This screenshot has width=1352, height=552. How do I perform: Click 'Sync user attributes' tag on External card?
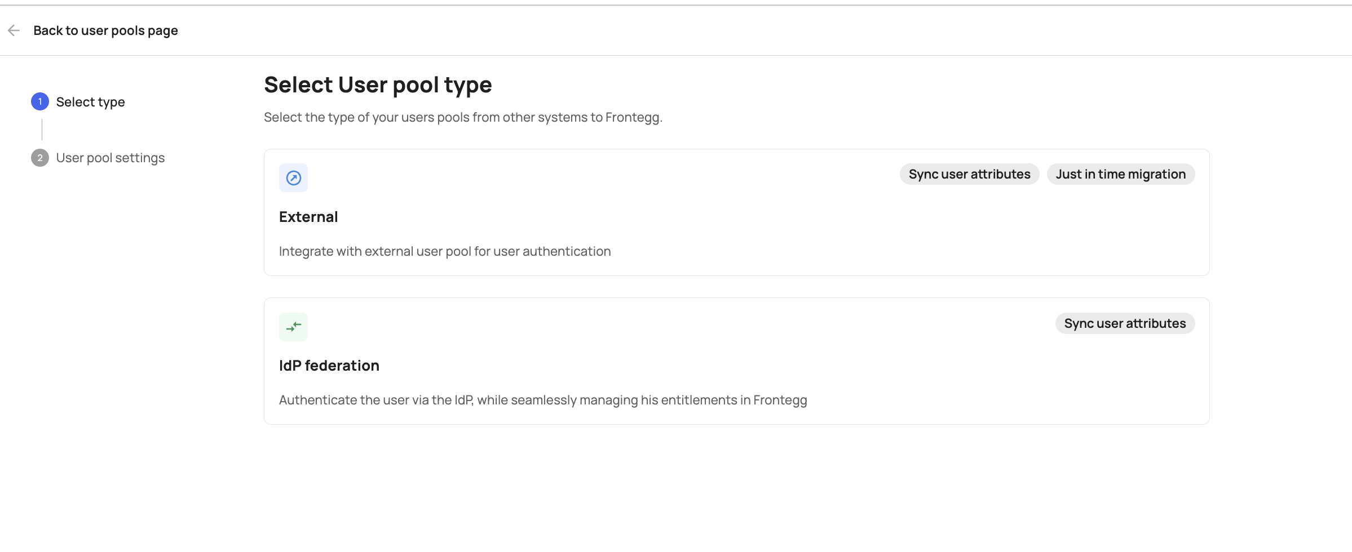click(x=969, y=174)
